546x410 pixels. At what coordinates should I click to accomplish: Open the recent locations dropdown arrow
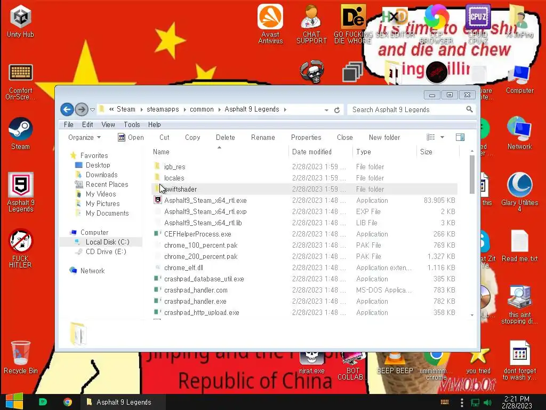(92, 110)
